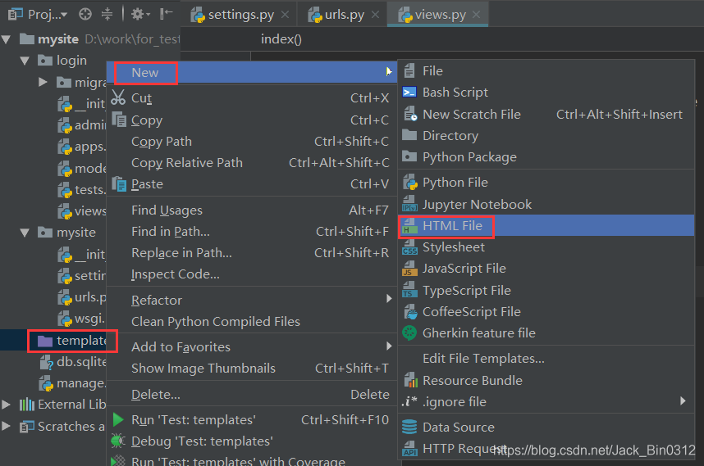
Task: Click the collapse all icon in Project toolbar
Action: click(107, 15)
